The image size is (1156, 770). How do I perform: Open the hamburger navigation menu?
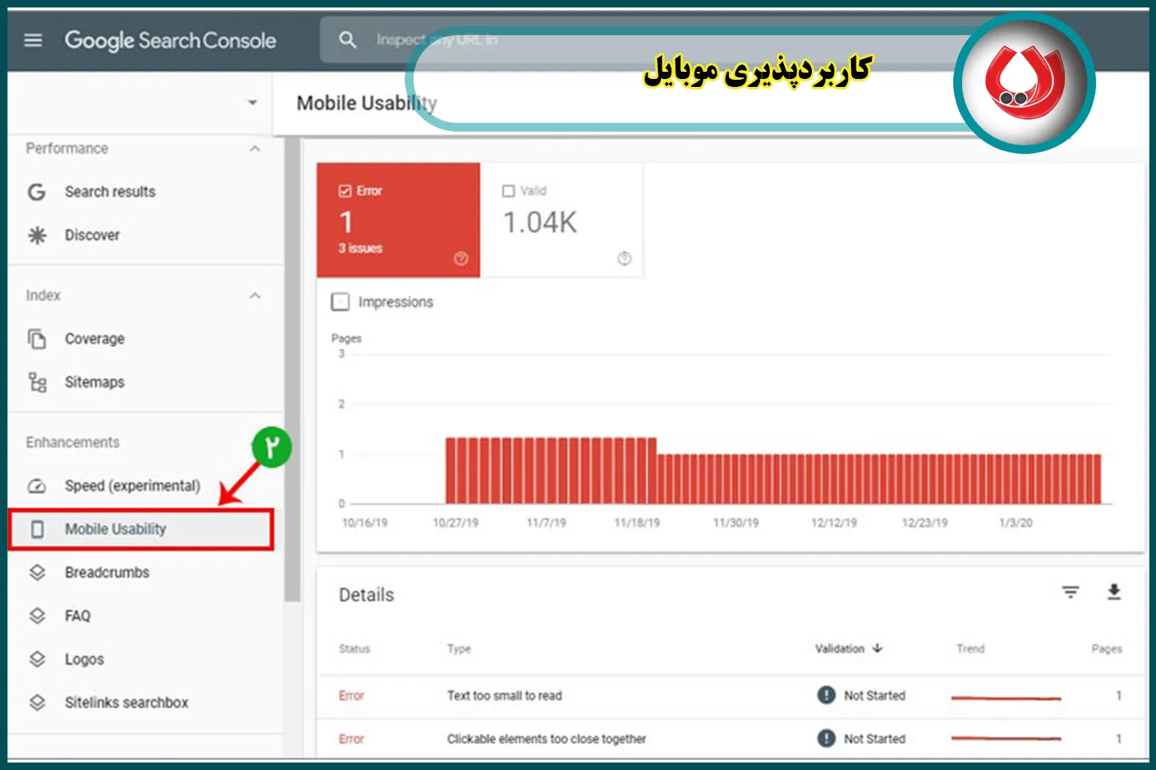pyautogui.click(x=33, y=40)
